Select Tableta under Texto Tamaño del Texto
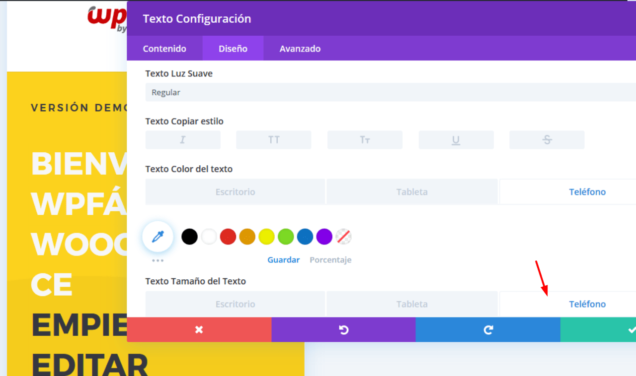Screen dimensions: 636x376 (412, 304)
